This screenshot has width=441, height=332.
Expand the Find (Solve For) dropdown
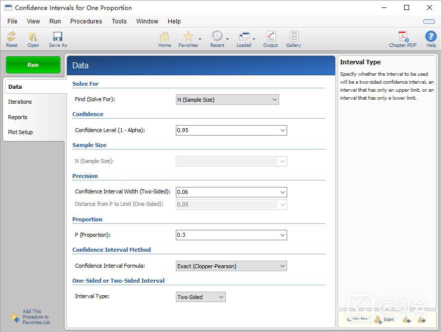click(x=227, y=100)
